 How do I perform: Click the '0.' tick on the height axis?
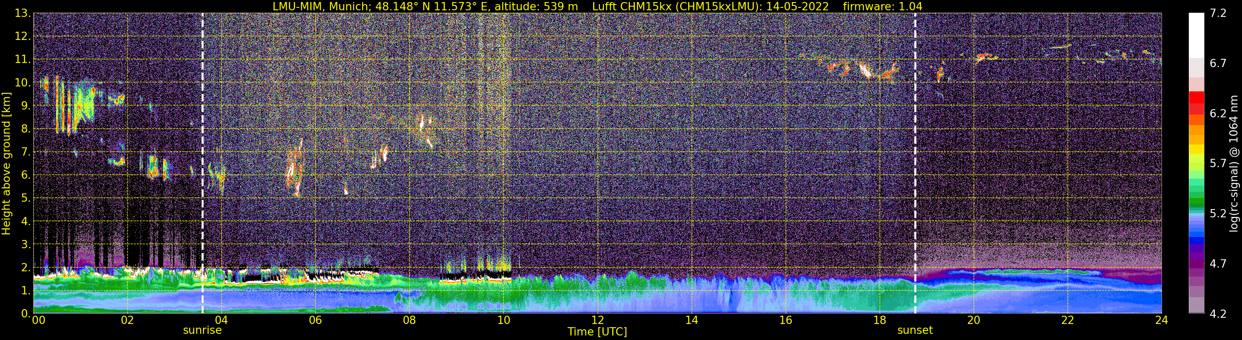pos(26,314)
